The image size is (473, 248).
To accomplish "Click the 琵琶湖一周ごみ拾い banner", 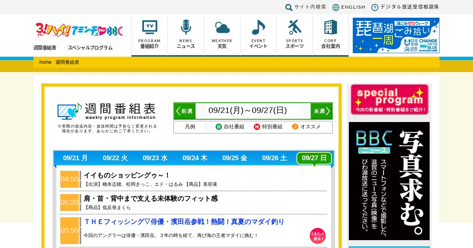I will (396, 35).
